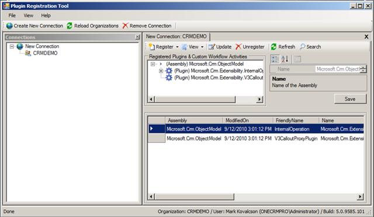The width and height of the screenshot is (374, 217).
Task: Open the View menu
Action: click(x=29, y=16)
